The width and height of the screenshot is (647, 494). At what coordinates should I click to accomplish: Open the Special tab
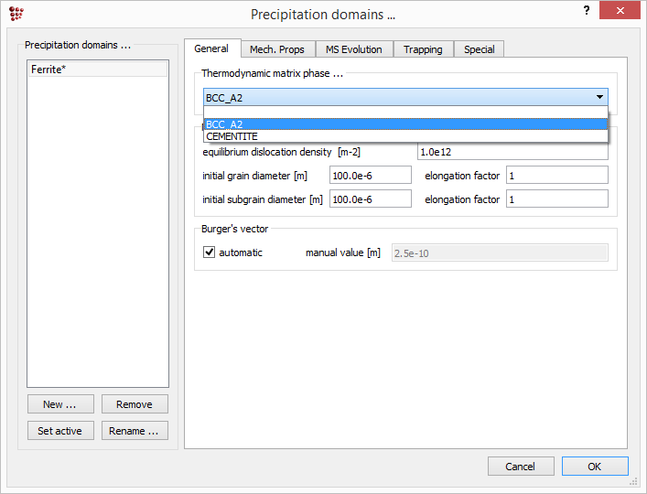[x=479, y=49]
